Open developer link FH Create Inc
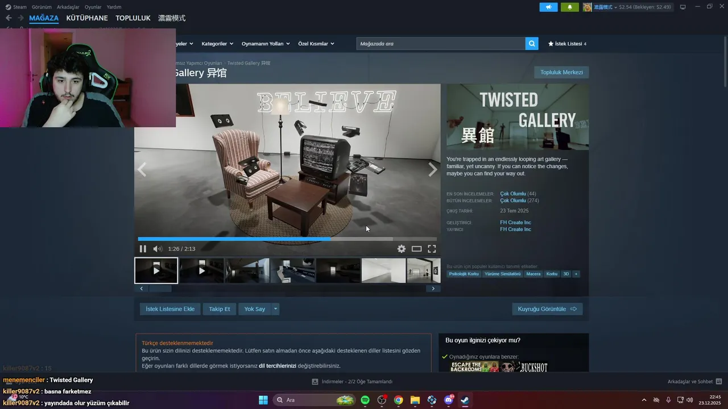The width and height of the screenshot is (728, 409). pyautogui.click(x=515, y=223)
